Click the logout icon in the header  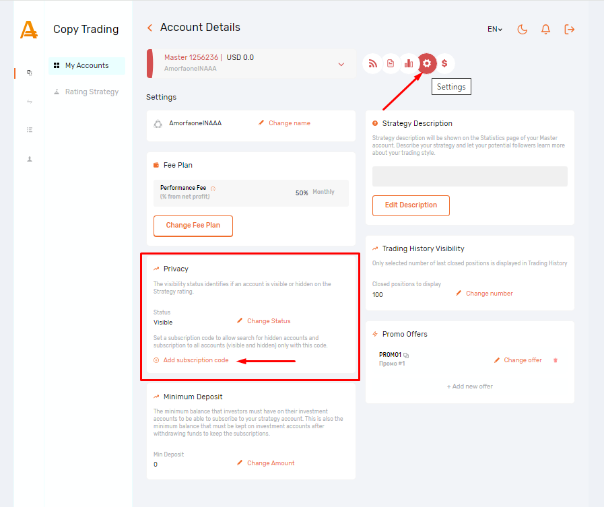click(x=570, y=29)
